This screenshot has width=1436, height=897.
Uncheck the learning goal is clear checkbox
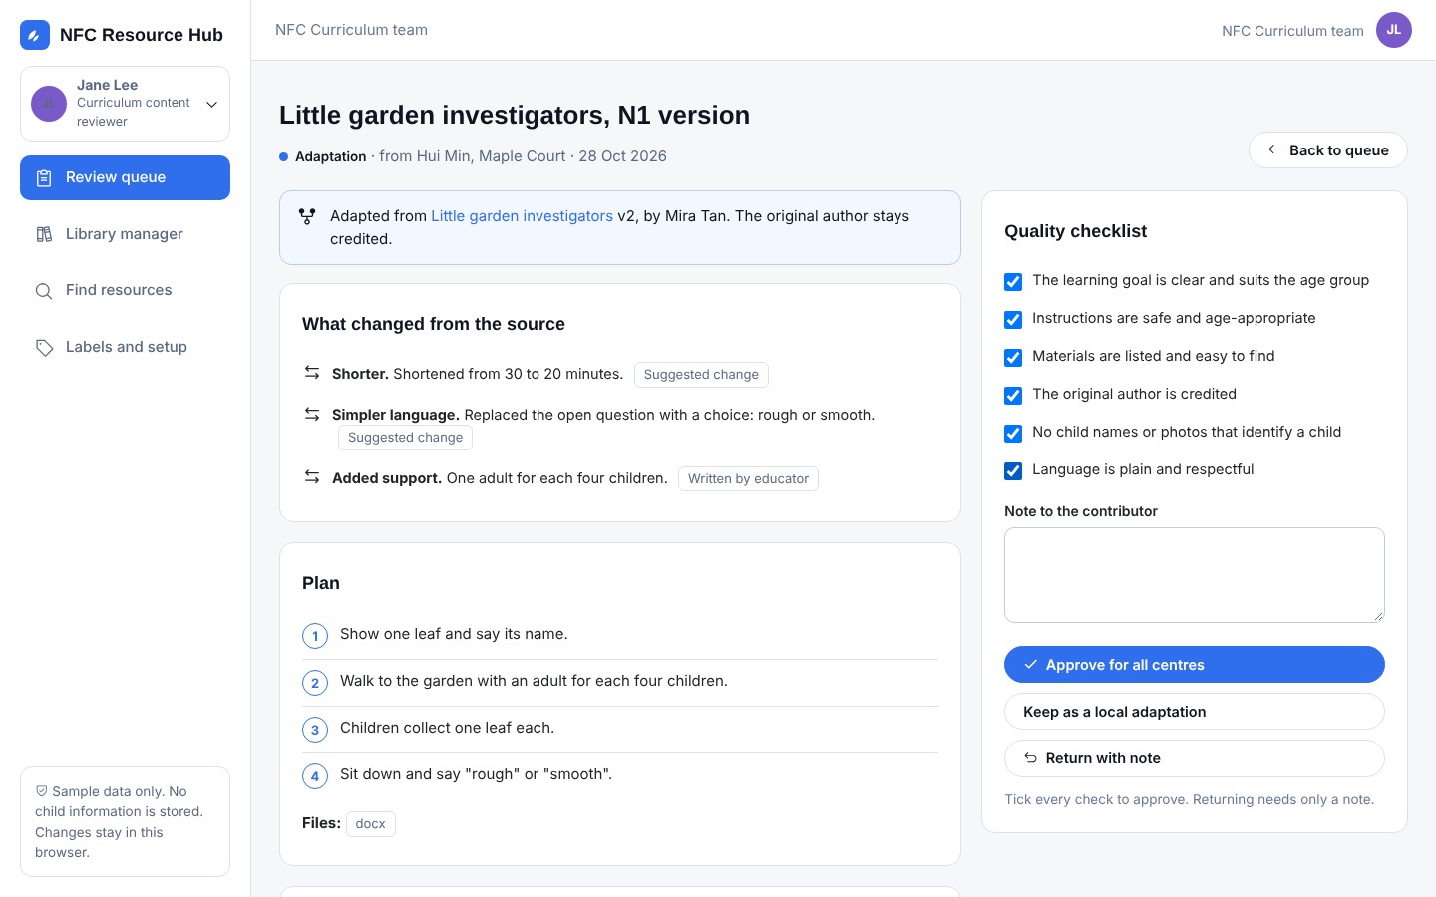point(1013,282)
